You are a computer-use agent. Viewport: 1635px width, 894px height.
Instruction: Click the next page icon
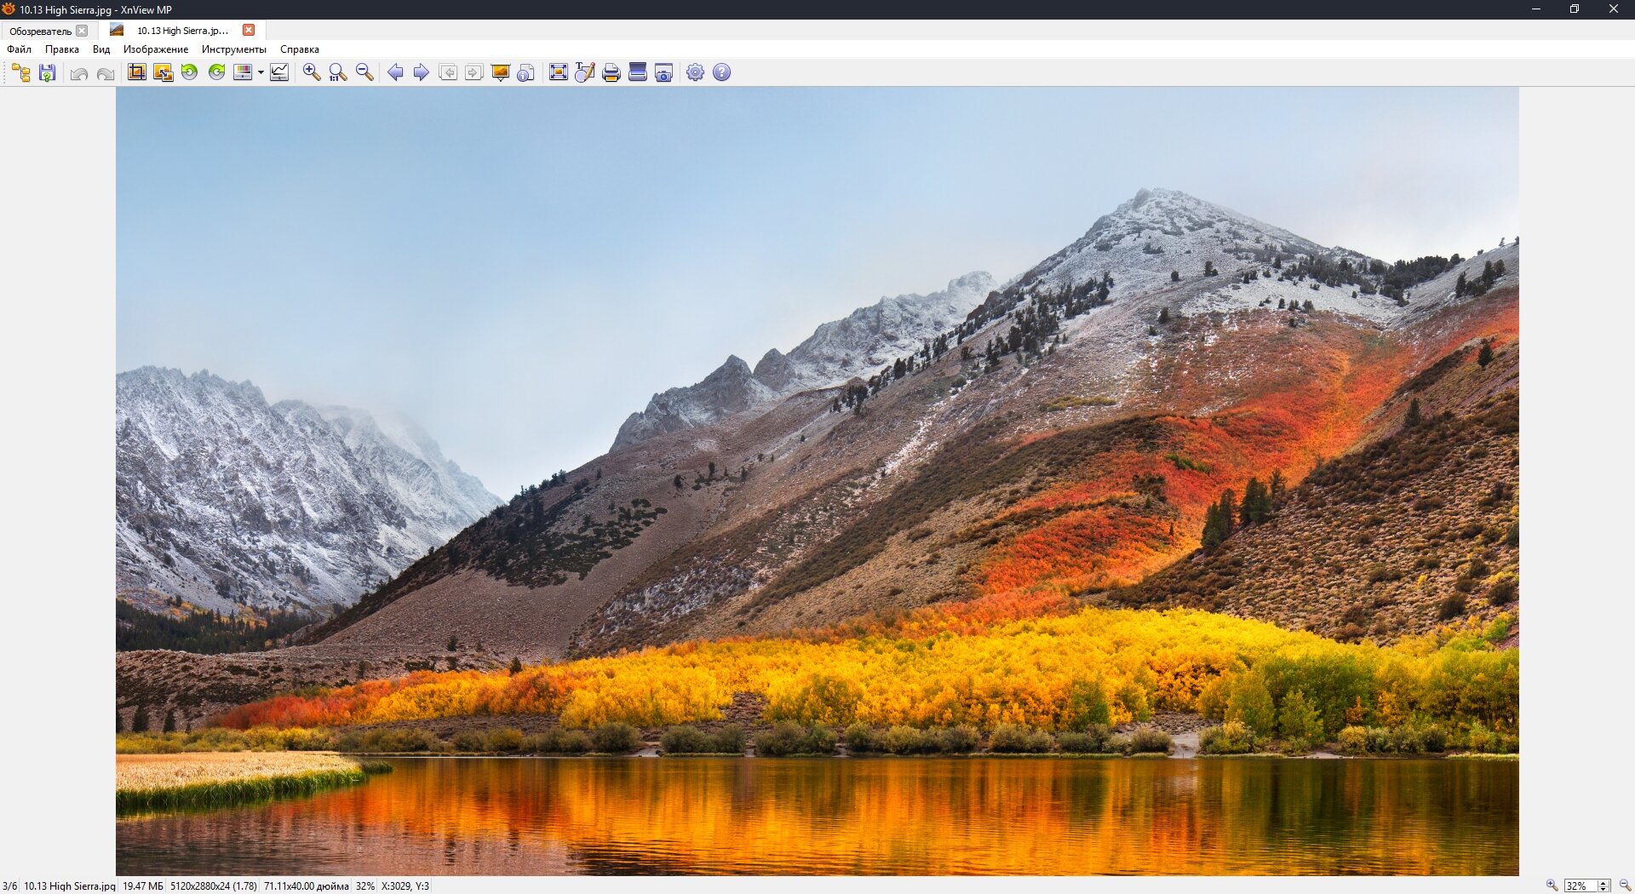(474, 72)
